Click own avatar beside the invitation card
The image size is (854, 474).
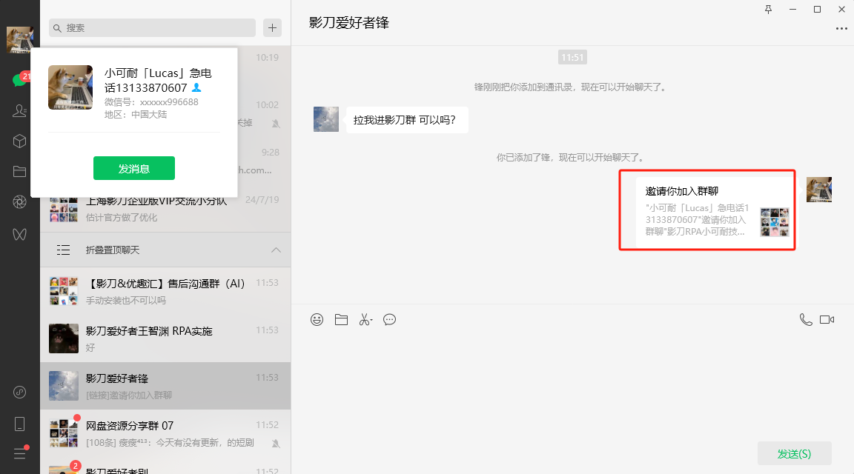819,190
